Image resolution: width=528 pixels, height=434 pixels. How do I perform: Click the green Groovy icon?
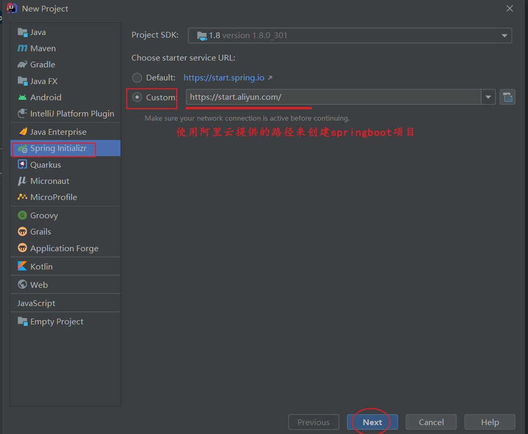click(x=22, y=215)
